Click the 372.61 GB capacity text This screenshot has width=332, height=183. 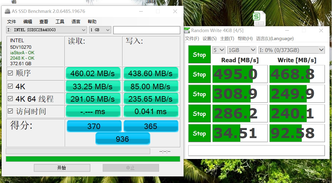coord(20,63)
